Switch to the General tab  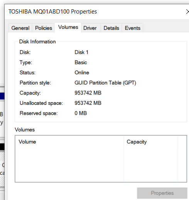point(20,28)
